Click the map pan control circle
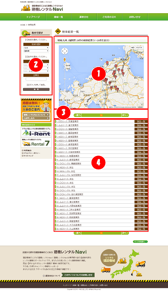Screen dimensions: 168x291 pos(65,51)
